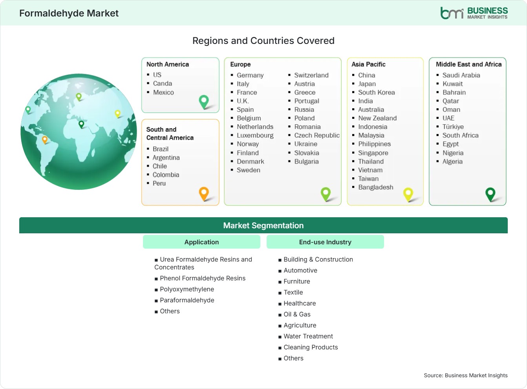Click the Asia Pacific region heading
This screenshot has height=389, width=527.
pyautogui.click(x=368, y=64)
